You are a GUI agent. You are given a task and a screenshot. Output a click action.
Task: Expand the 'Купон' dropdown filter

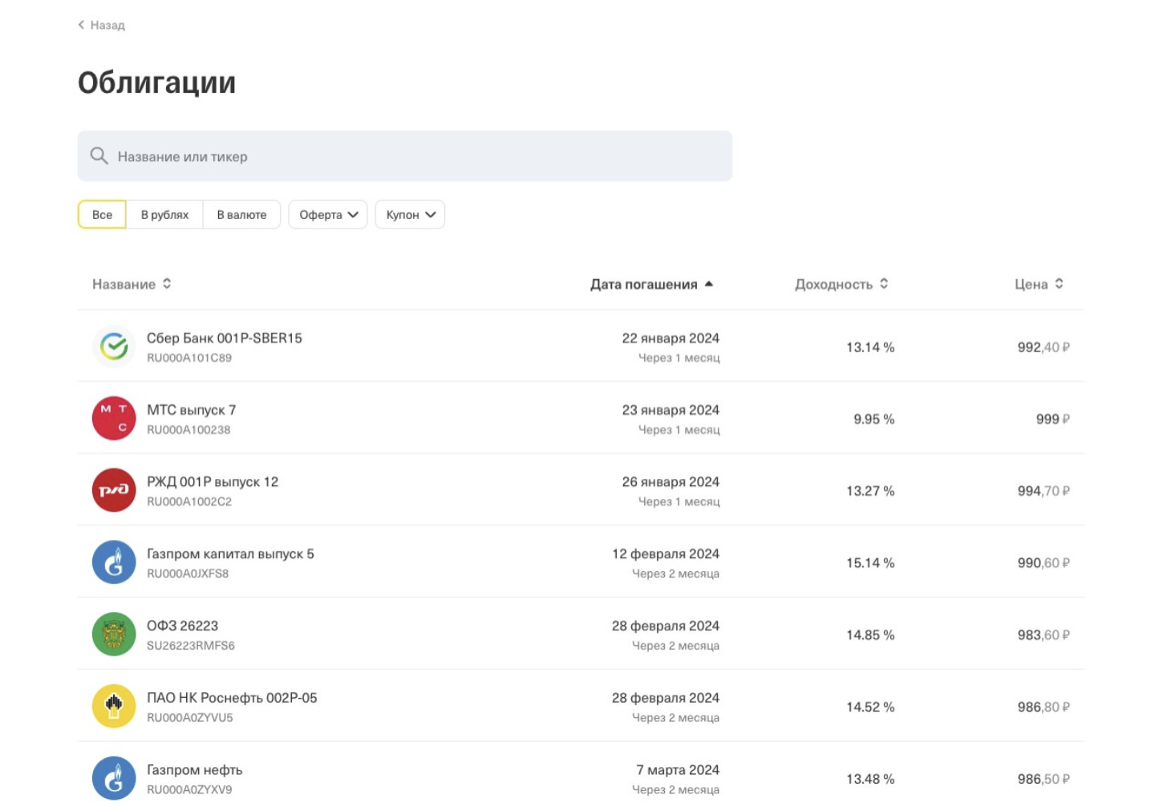[410, 215]
